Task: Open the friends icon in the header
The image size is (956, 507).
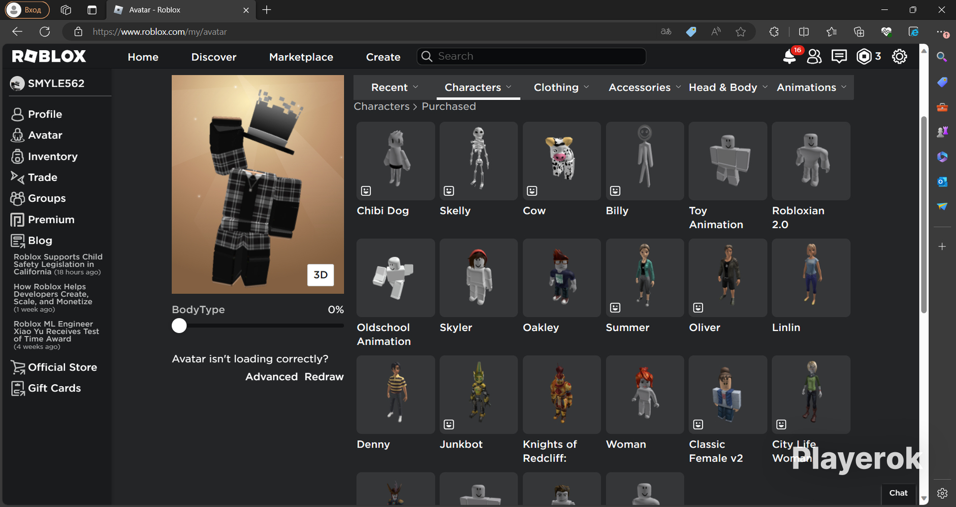Action: [814, 56]
